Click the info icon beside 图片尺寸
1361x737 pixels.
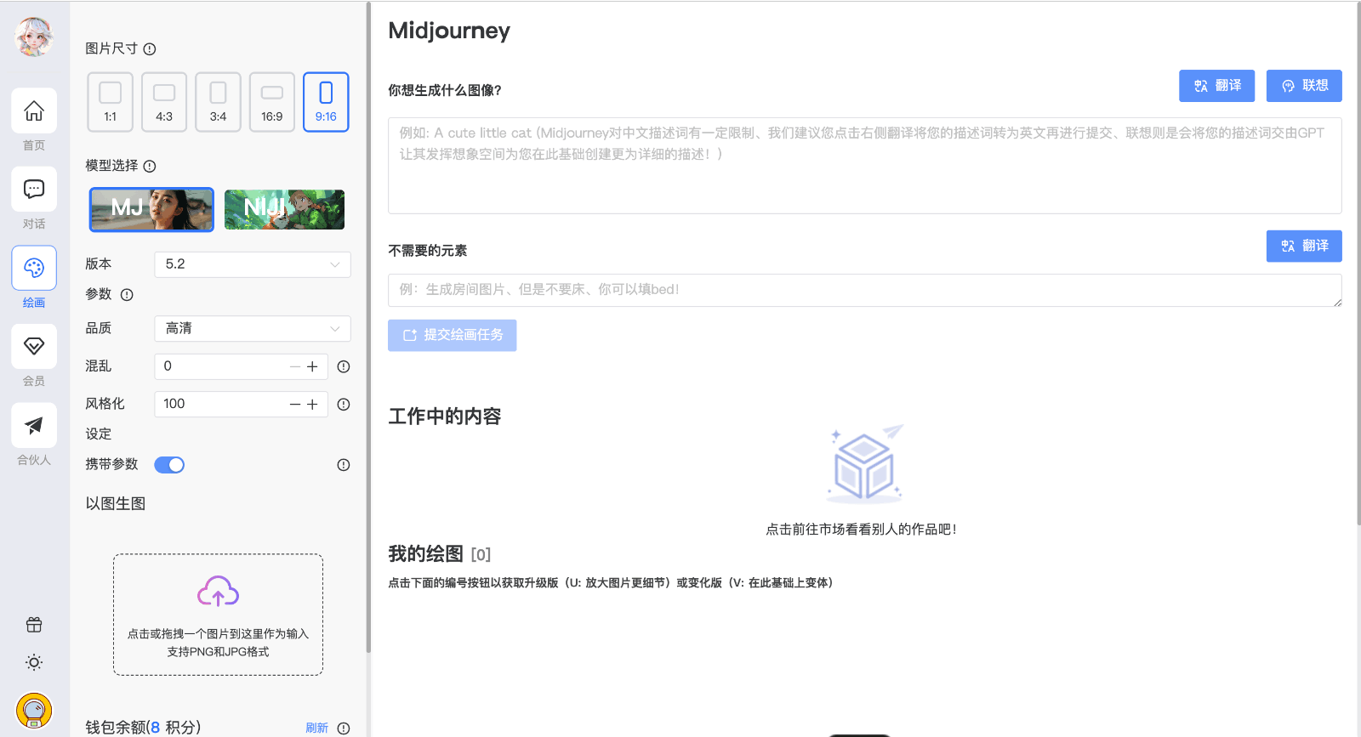click(x=150, y=49)
